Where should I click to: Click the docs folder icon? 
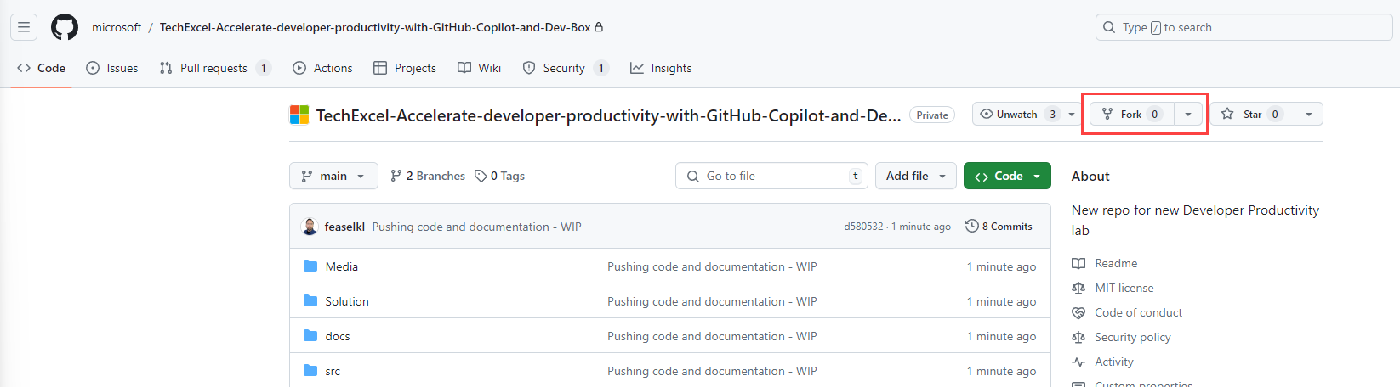click(x=310, y=336)
